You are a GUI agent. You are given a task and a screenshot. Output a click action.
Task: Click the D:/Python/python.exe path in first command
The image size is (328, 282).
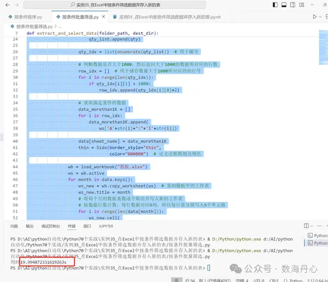click(237, 239)
